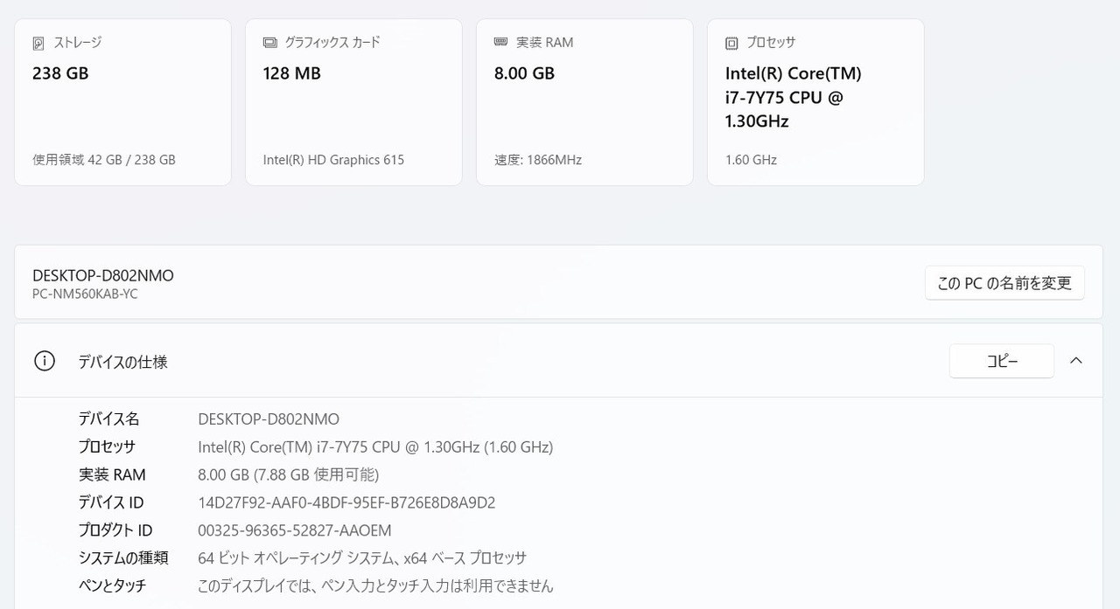The image size is (1120, 609).
Task: Select the Intel(R) HD Graphics 615 text
Action: pyautogui.click(x=333, y=160)
